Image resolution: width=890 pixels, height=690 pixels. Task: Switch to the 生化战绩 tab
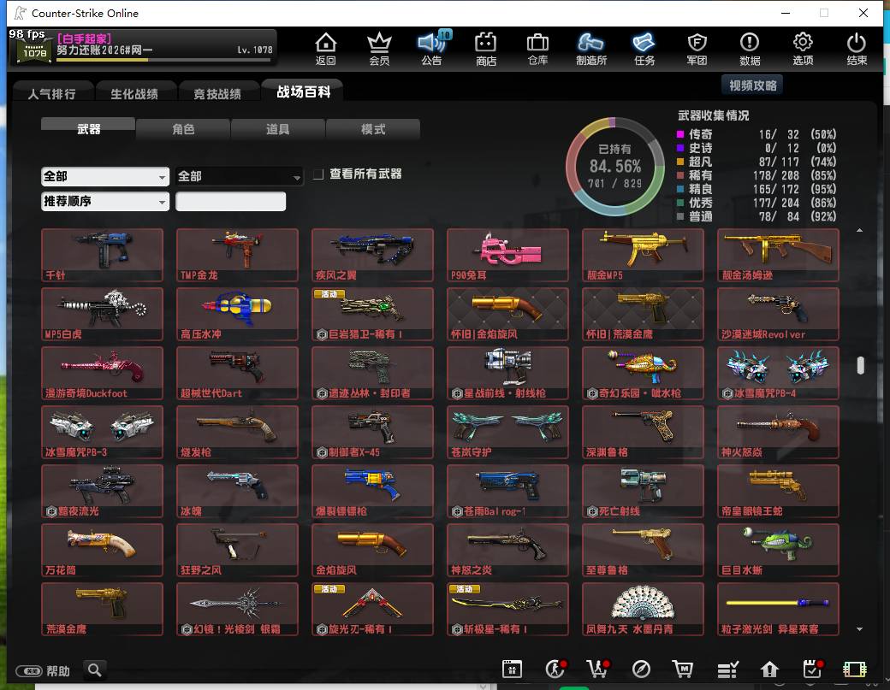coord(134,93)
